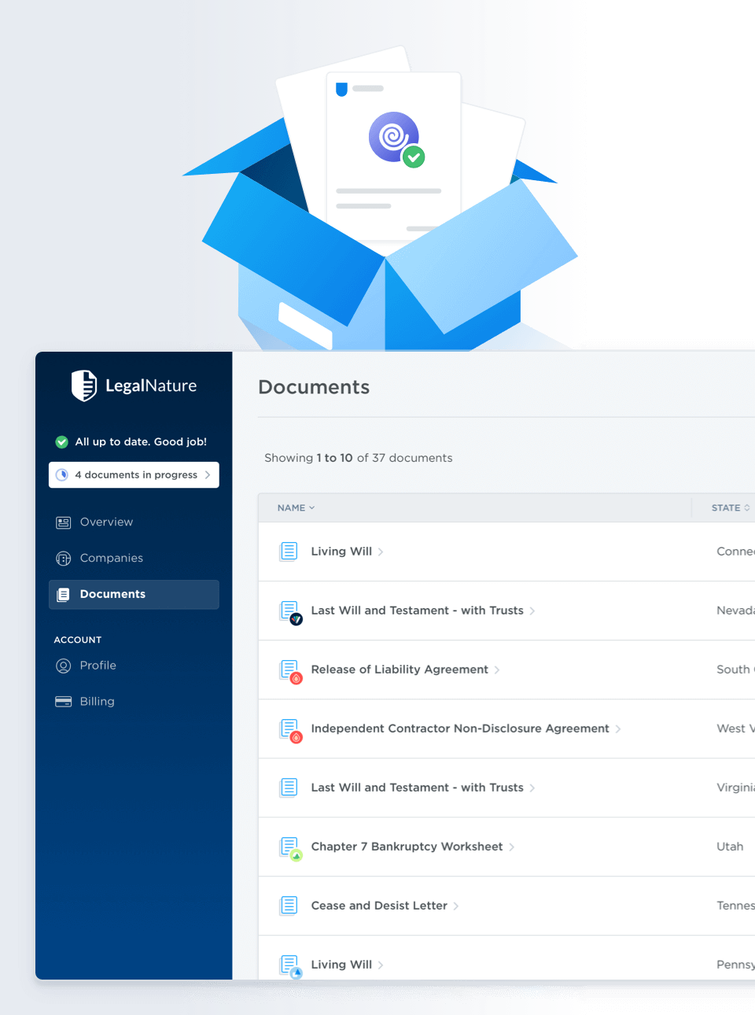The image size is (755, 1015).
Task: Click the green checkmark status icon in sidebar
Action: tap(62, 442)
